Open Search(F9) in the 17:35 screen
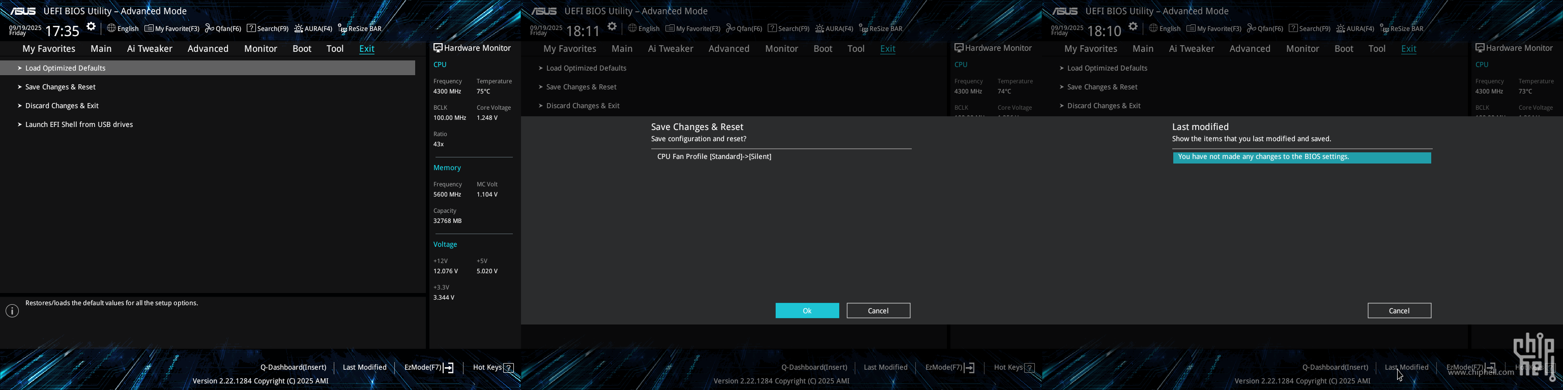 pyautogui.click(x=268, y=28)
